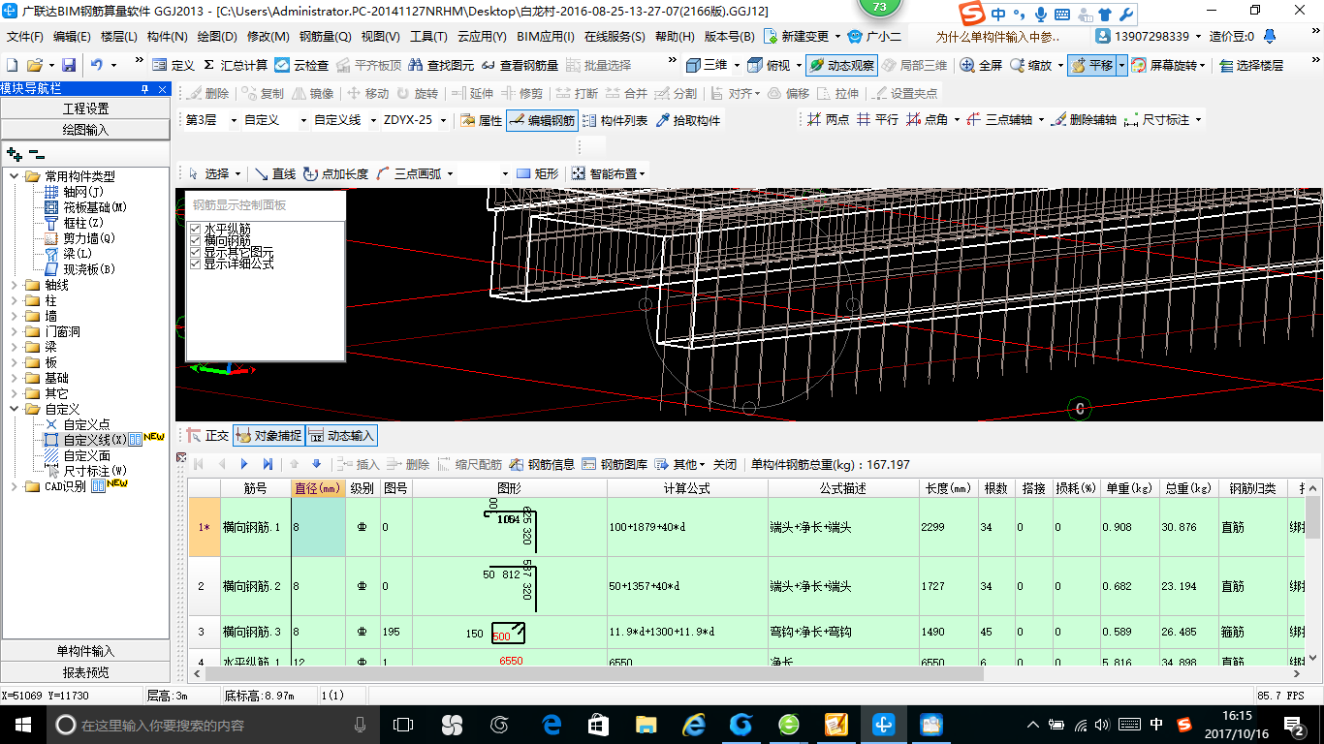This screenshot has width=1324, height=744.
Task: Select the 两点 two-point axis tool
Action: (x=827, y=119)
